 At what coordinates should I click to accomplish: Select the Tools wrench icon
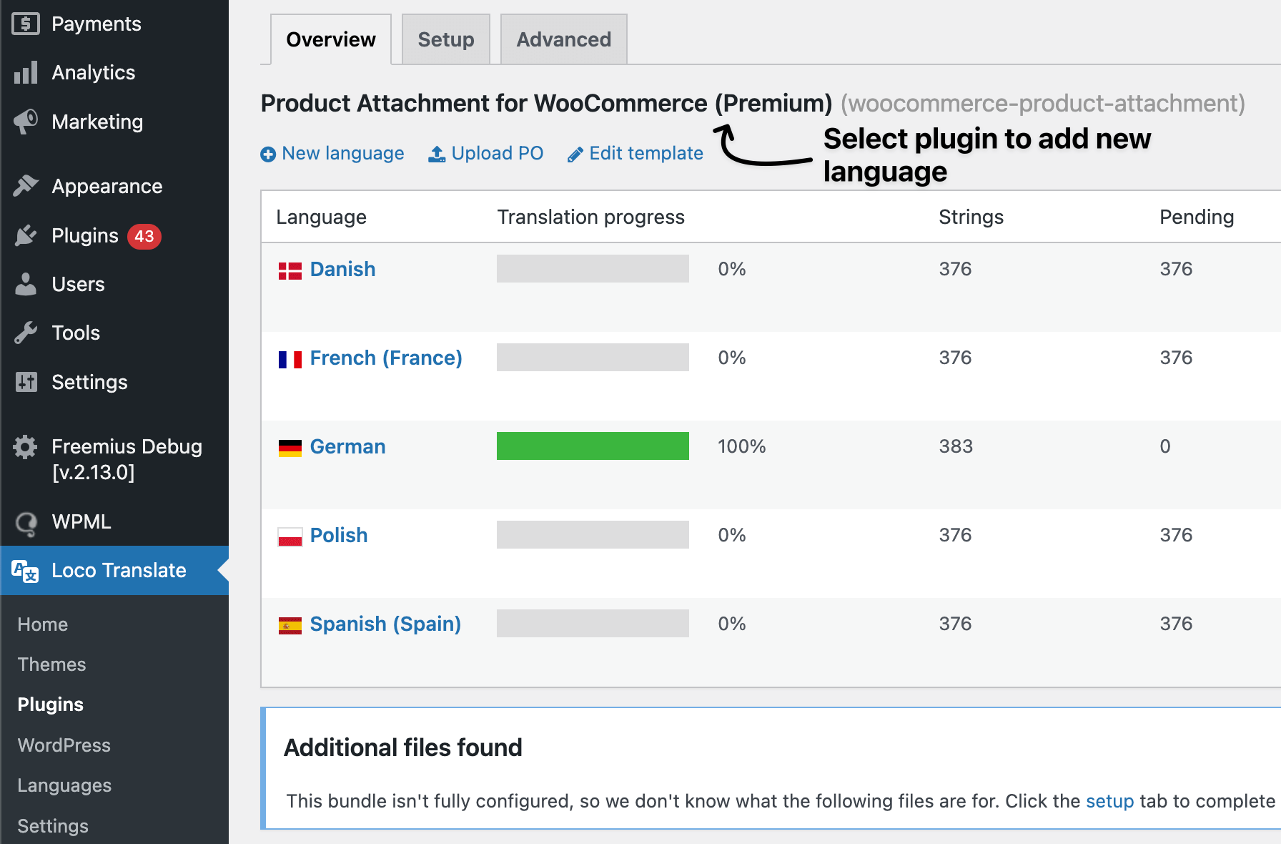pos(25,332)
